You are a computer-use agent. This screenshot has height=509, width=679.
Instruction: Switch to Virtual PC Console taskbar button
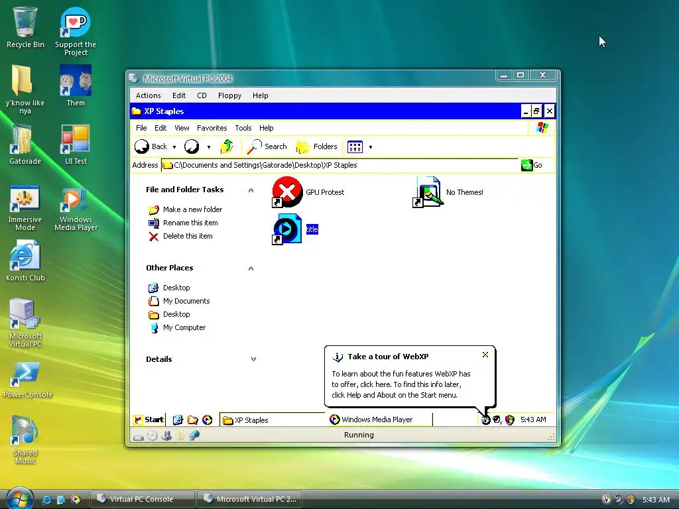coord(142,499)
